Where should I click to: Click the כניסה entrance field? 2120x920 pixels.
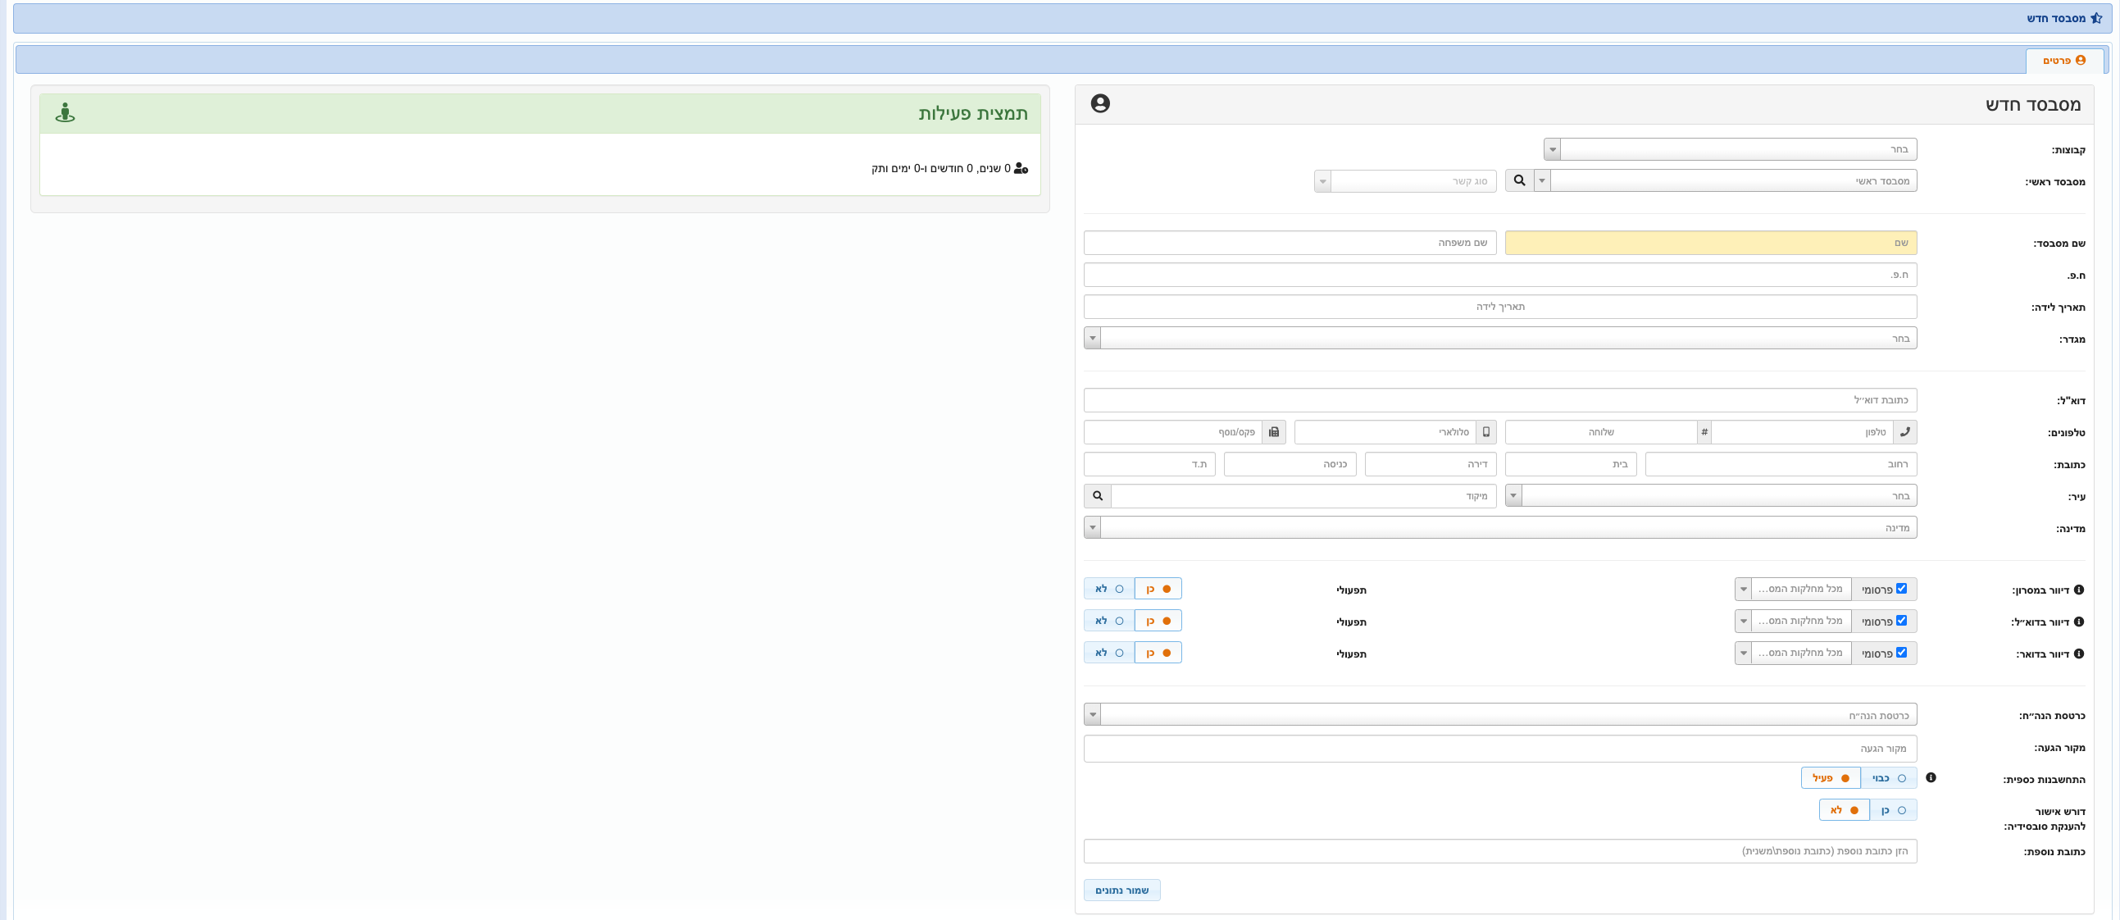click(x=1290, y=464)
